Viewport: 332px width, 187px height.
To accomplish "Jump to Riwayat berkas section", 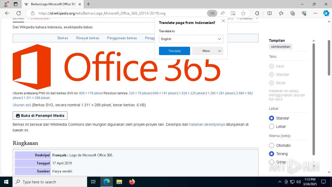I will pos(88,38).
